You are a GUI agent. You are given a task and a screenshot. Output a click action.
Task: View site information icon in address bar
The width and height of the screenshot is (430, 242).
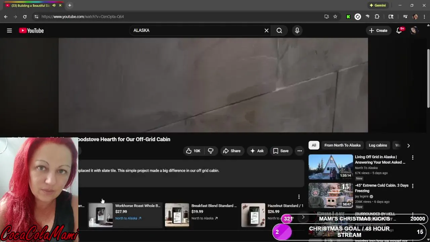point(36,16)
